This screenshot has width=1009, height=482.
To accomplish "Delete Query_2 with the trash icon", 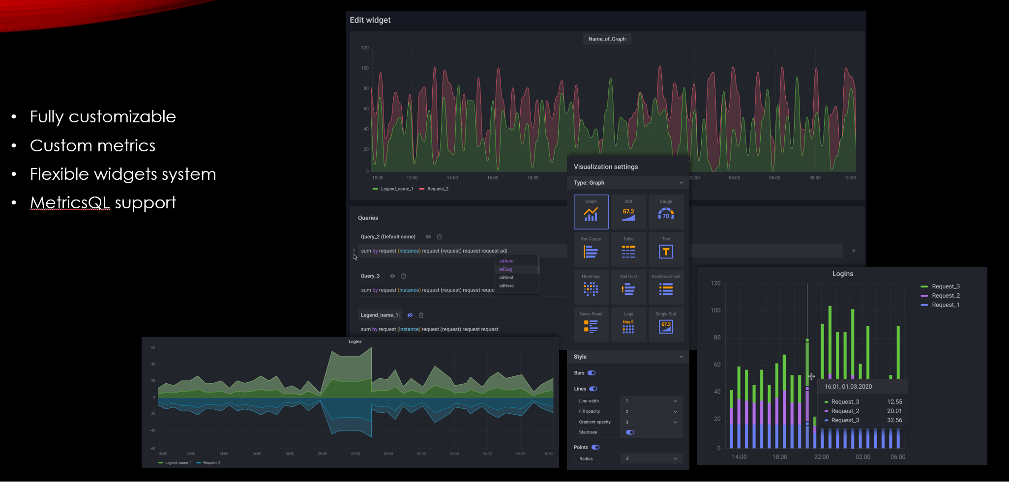I will [x=440, y=237].
